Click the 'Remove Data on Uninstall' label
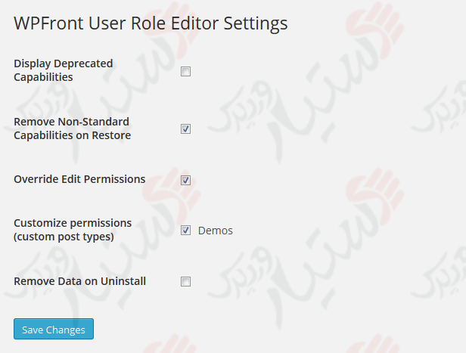The width and height of the screenshot is (466, 353). 79,281
